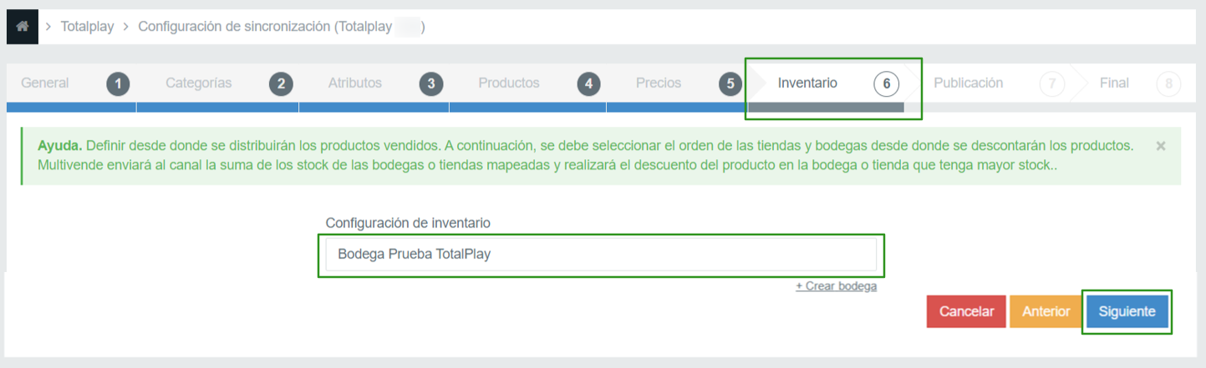Dismiss the green Ayuda help banner

click(x=1160, y=146)
